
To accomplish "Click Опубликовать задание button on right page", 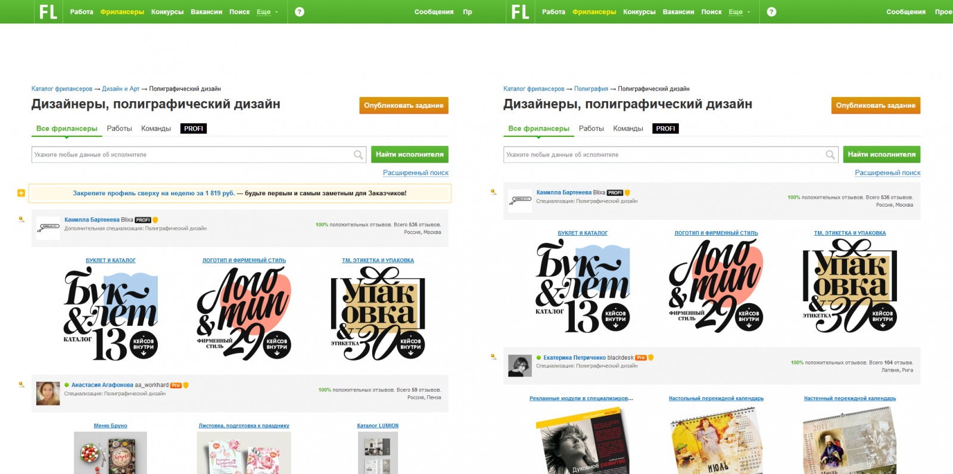I will (x=876, y=105).
